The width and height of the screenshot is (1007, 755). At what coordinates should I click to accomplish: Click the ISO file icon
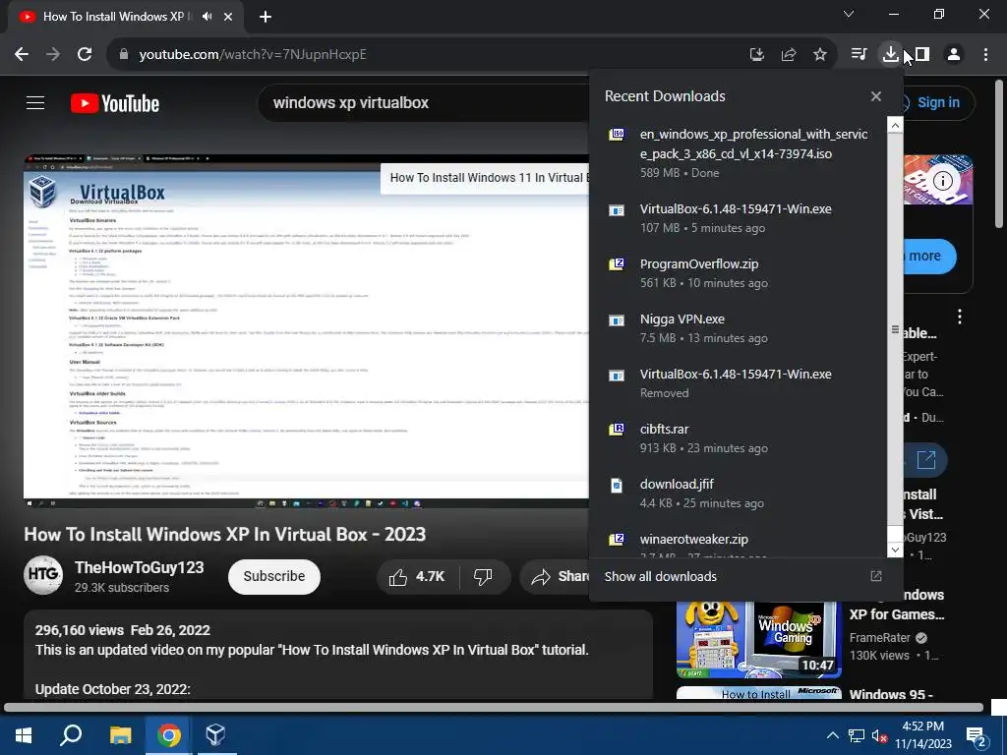click(617, 134)
